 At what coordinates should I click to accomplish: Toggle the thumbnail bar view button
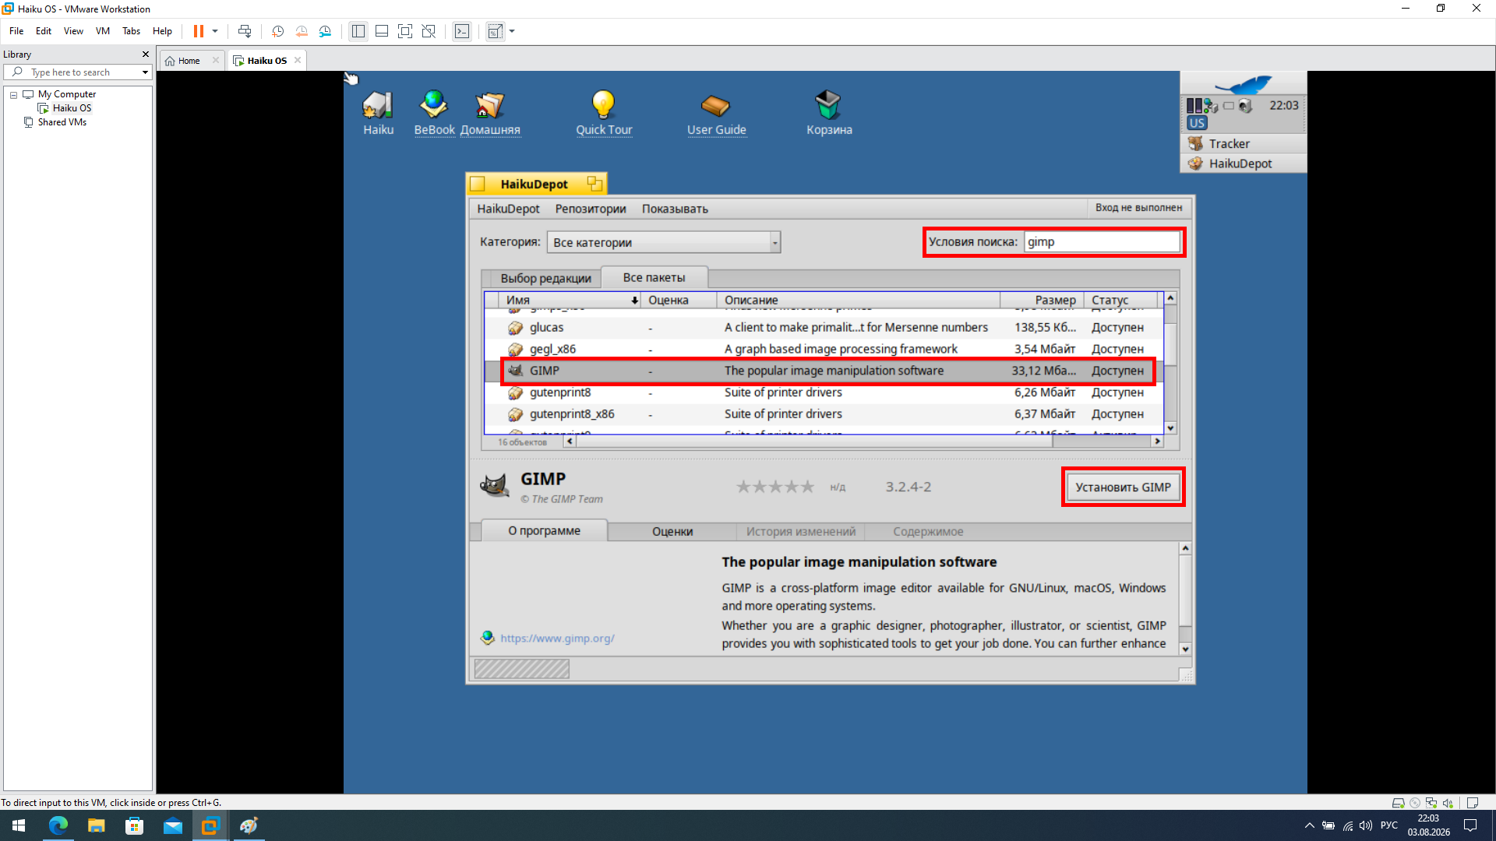tap(382, 31)
